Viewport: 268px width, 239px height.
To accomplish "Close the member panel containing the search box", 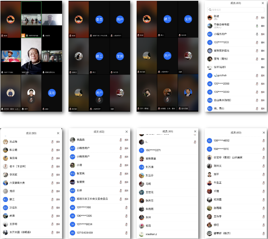I will [263, 3].
